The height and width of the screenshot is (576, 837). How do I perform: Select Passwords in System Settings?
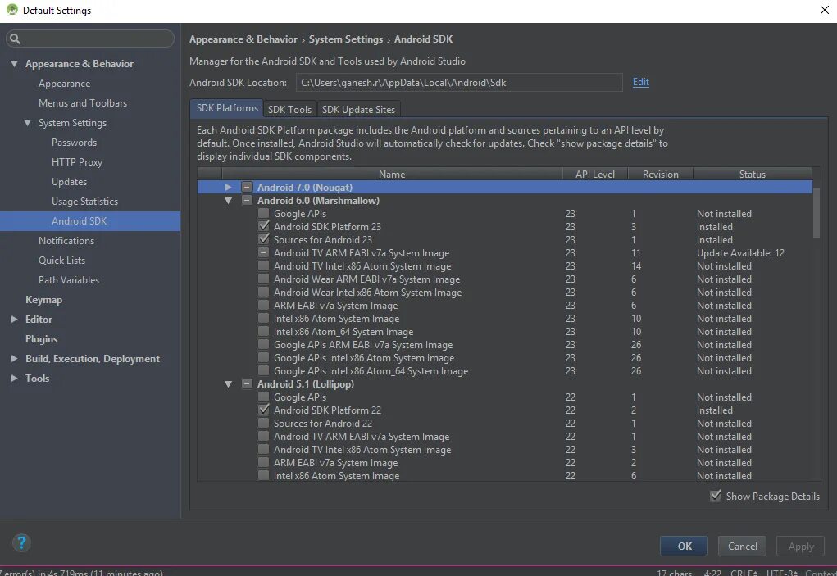[75, 143]
